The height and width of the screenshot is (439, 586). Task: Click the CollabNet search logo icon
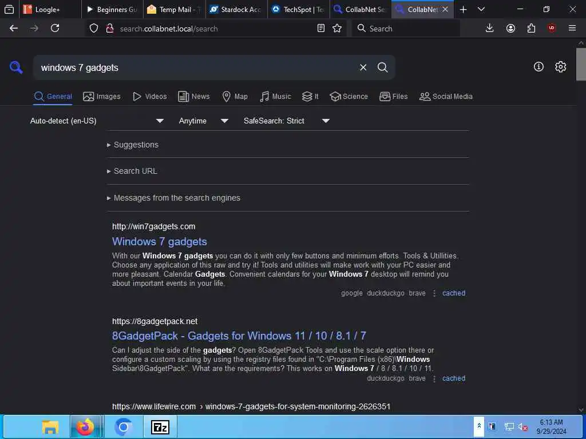pos(16,67)
